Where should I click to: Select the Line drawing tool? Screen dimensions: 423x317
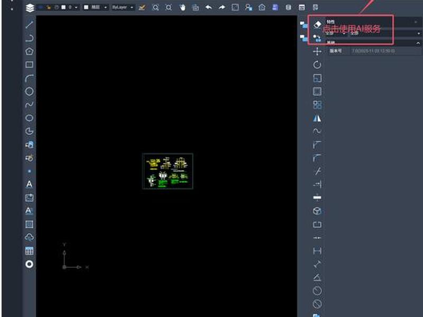coord(30,24)
